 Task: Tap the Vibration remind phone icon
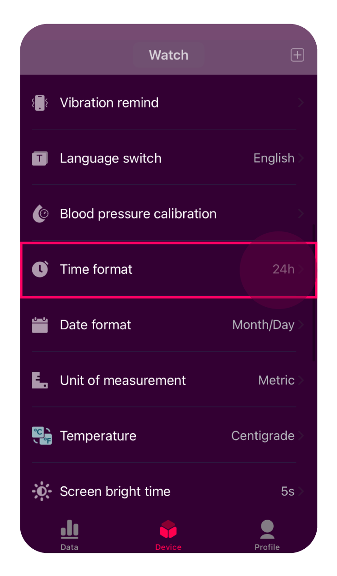tap(40, 103)
